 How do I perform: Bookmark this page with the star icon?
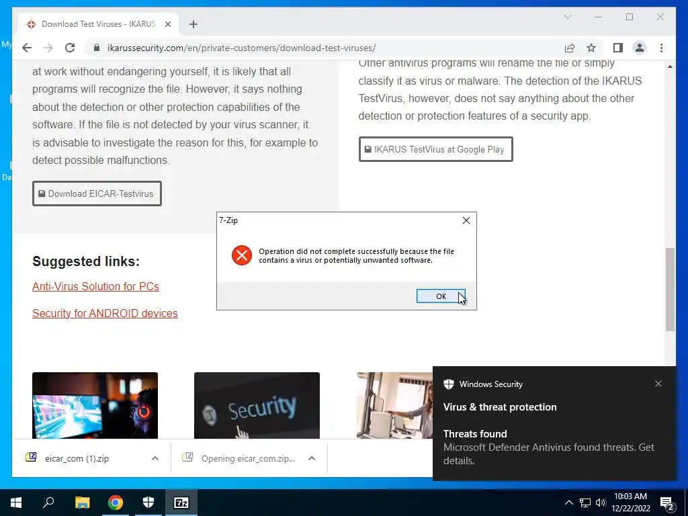[x=591, y=48]
